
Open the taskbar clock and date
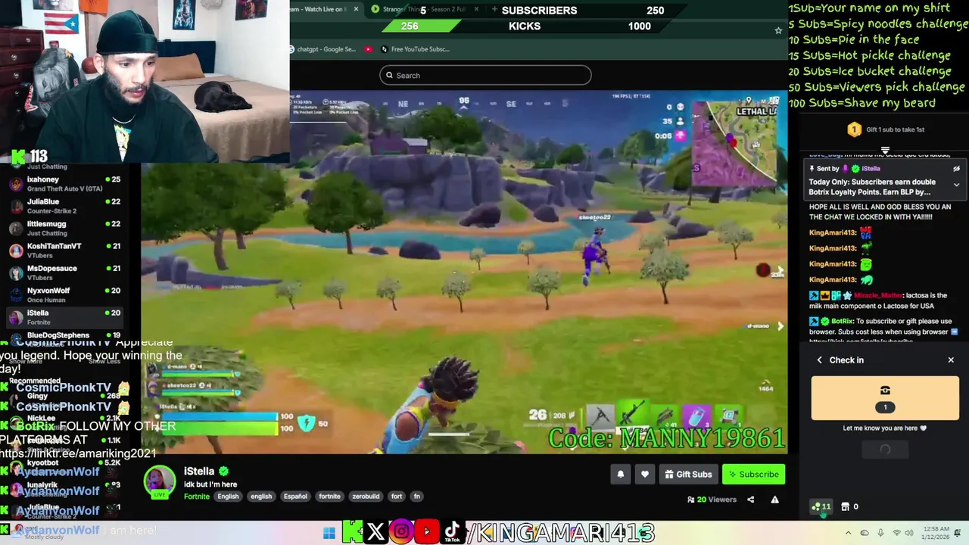(934, 533)
